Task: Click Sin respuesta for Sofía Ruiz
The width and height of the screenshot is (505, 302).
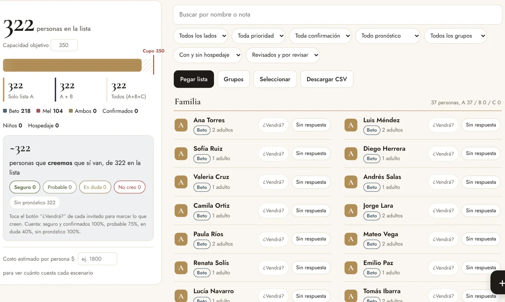Action: (x=311, y=154)
